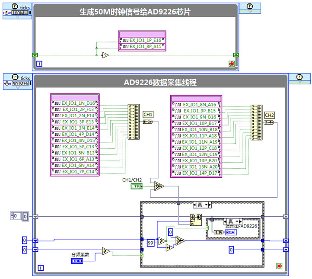Select the array shift register on the acquisition loop's left edge

pos(35,217)
